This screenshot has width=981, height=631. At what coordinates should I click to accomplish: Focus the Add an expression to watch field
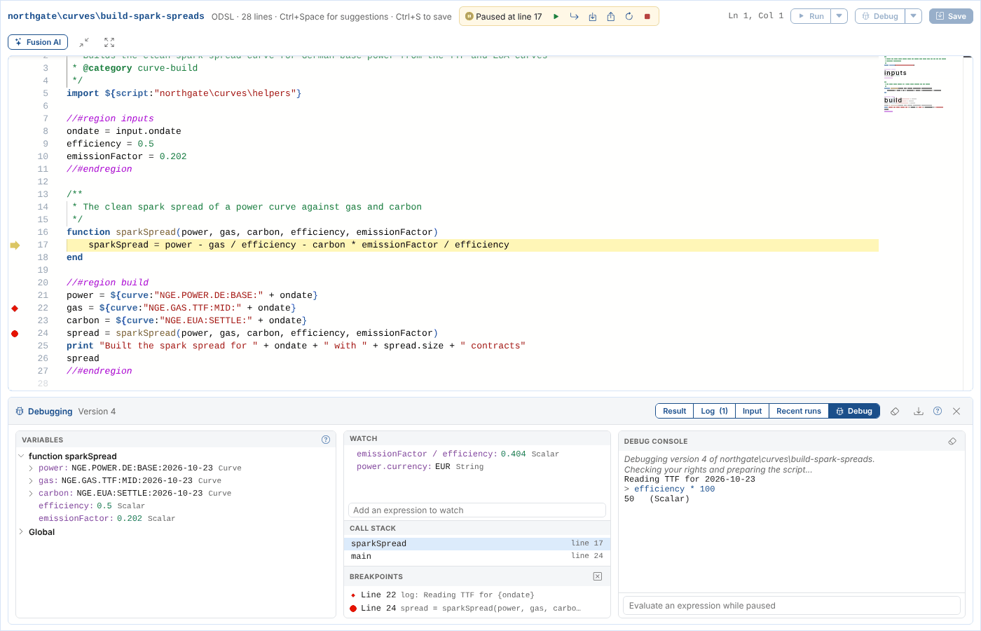tap(477, 510)
